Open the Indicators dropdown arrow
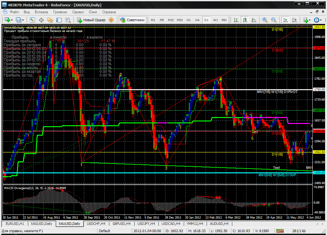This screenshot has height=235, width=327. [x=310, y=20]
